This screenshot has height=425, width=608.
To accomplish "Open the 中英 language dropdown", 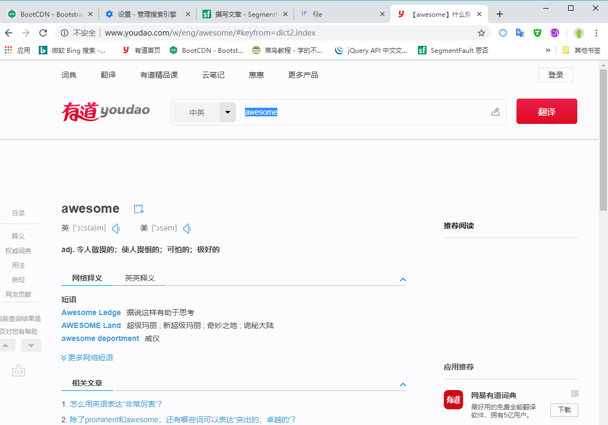I will tap(227, 113).
